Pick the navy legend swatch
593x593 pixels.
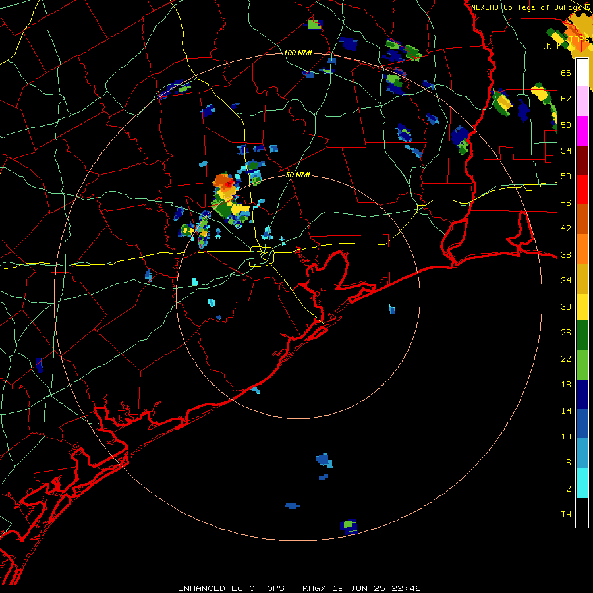click(582, 395)
